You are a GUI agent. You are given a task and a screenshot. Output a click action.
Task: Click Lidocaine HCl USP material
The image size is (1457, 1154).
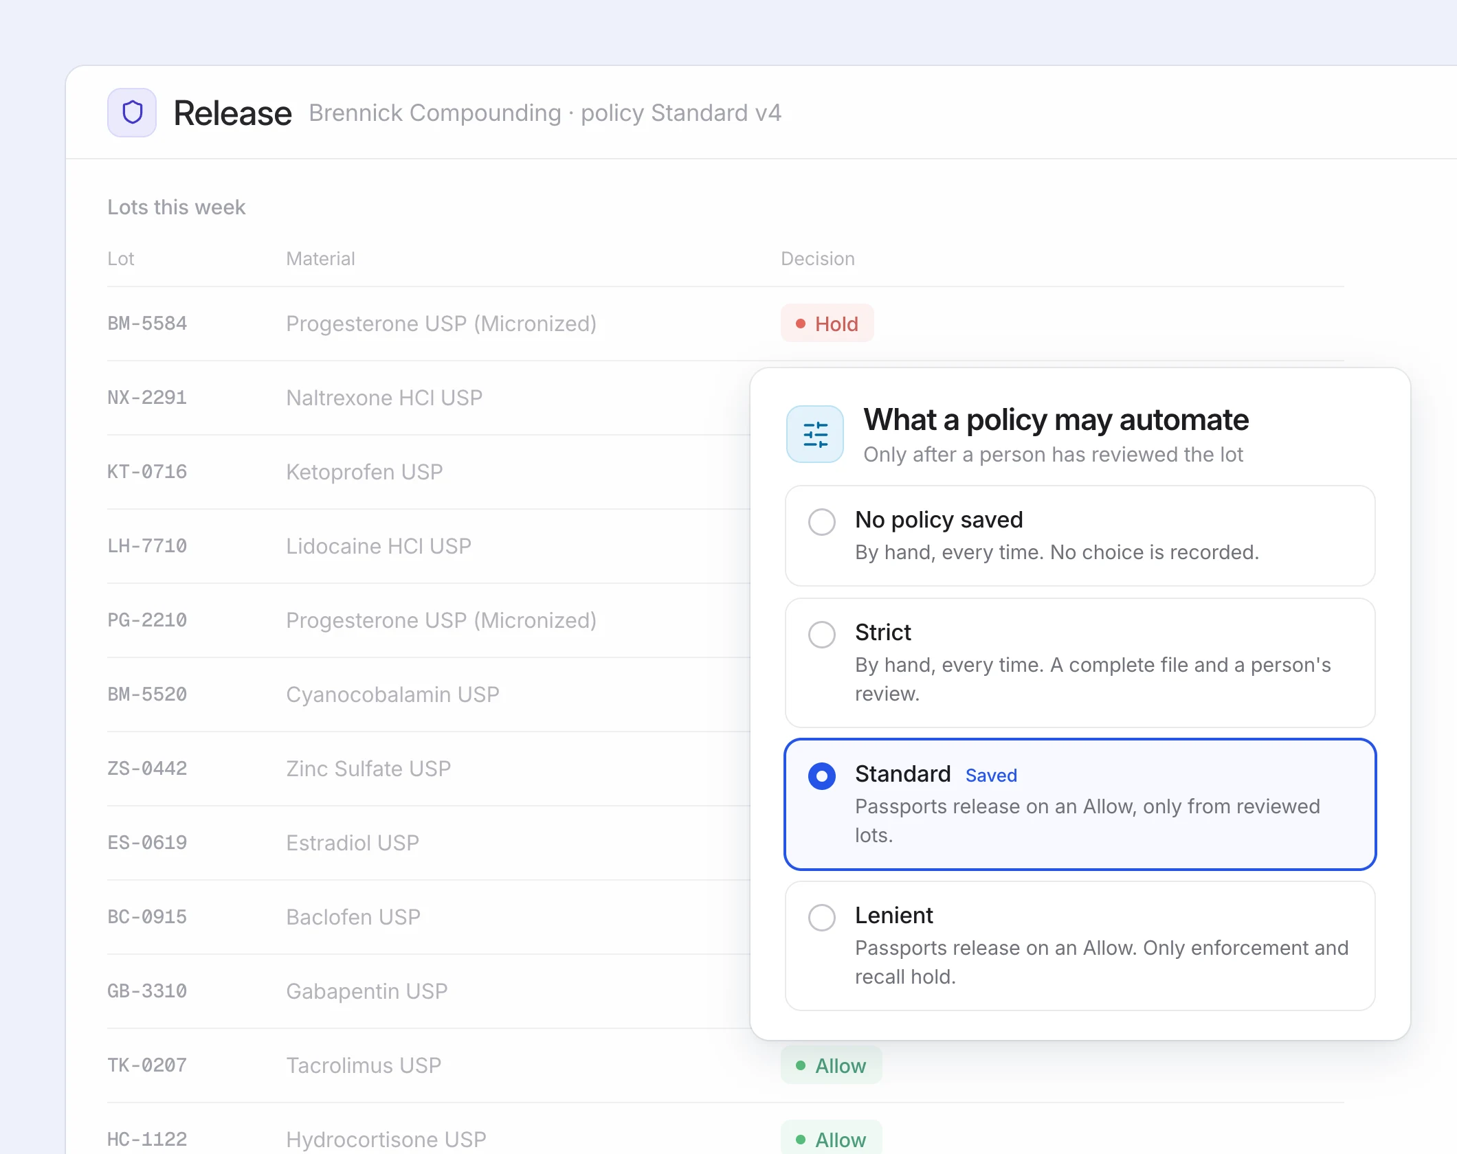[x=379, y=546]
